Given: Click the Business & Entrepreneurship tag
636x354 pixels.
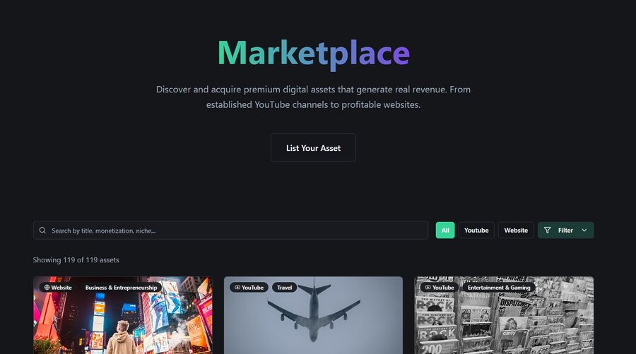Looking at the screenshot, I should [x=122, y=288].
